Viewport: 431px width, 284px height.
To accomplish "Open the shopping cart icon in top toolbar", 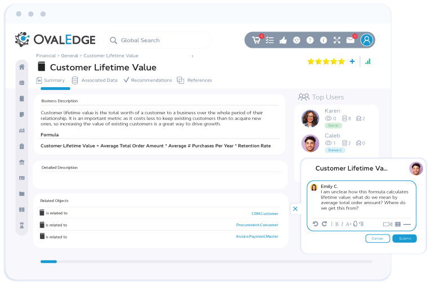I will pos(256,40).
